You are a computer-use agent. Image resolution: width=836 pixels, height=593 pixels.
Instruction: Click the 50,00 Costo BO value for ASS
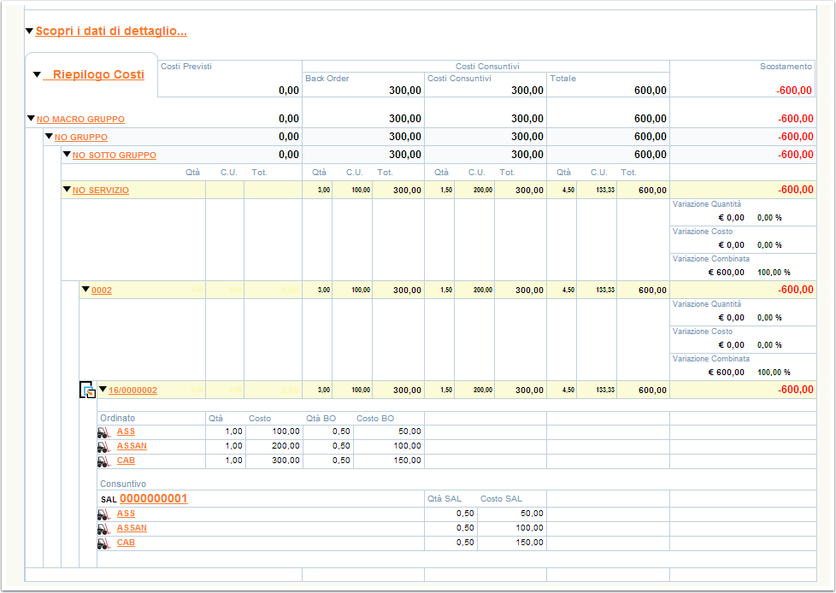[409, 432]
